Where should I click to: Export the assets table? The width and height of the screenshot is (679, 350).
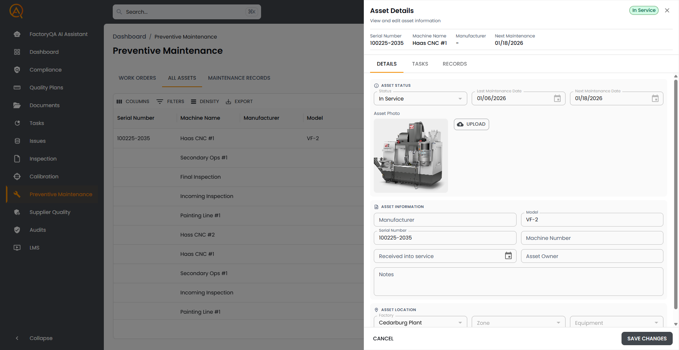(239, 101)
